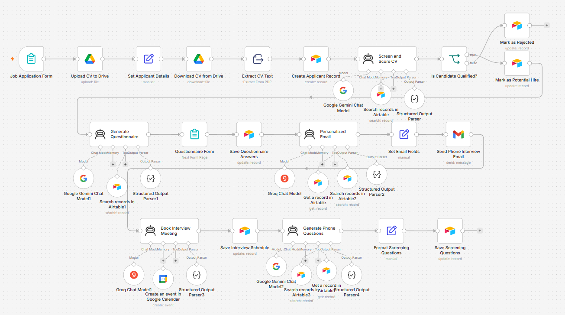The height and width of the screenshot is (315, 565).
Task: Open the Send Phone Interview Email Gmail node
Action: tap(458, 134)
